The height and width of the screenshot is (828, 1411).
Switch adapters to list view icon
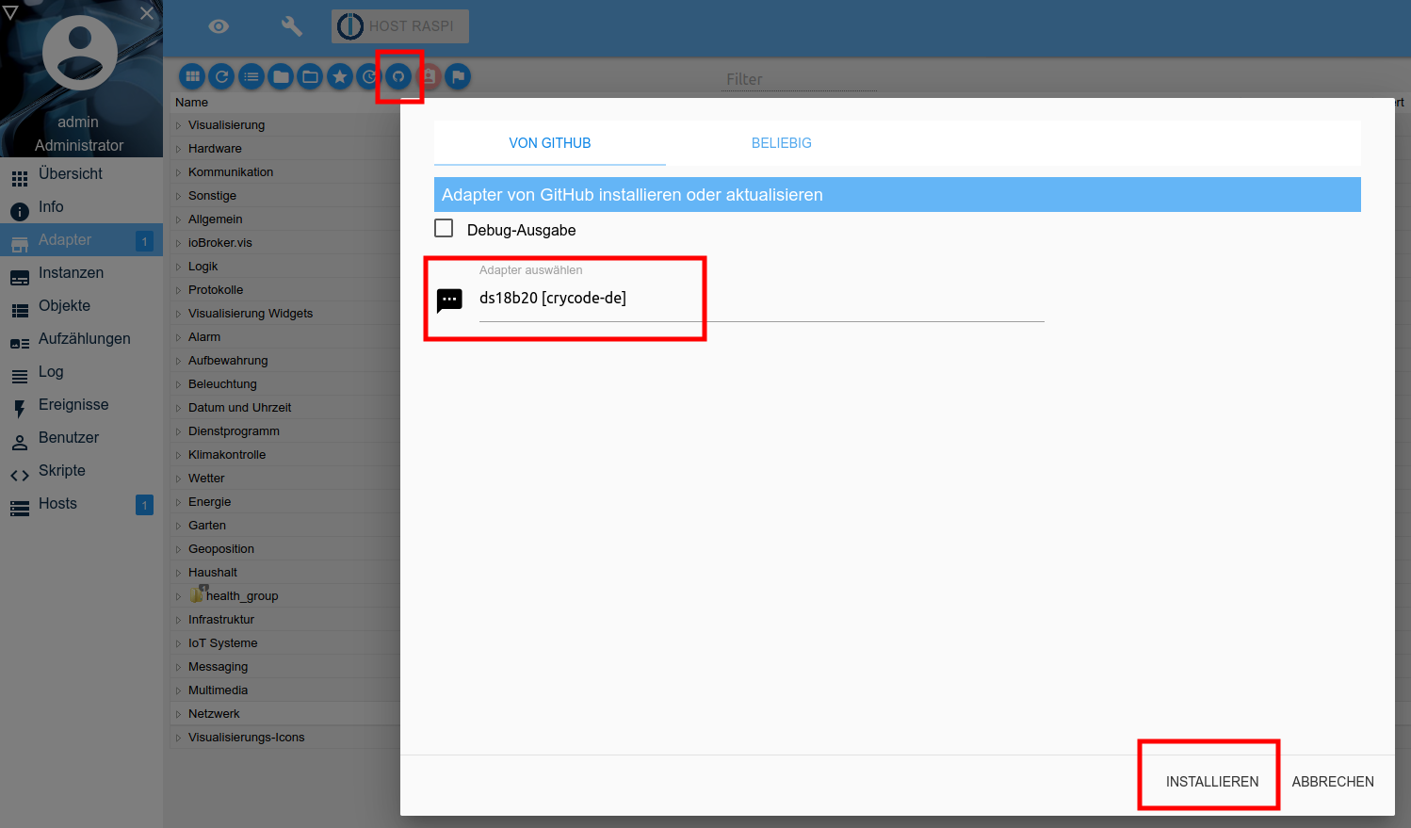coord(251,76)
